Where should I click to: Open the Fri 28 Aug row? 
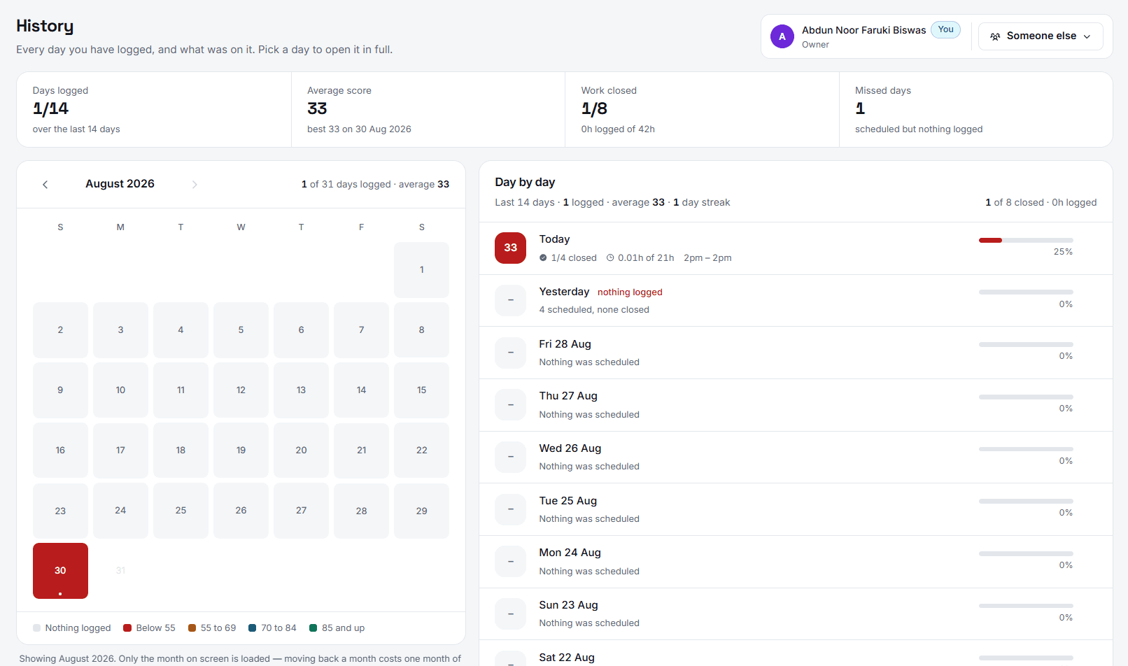[x=796, y=353]
